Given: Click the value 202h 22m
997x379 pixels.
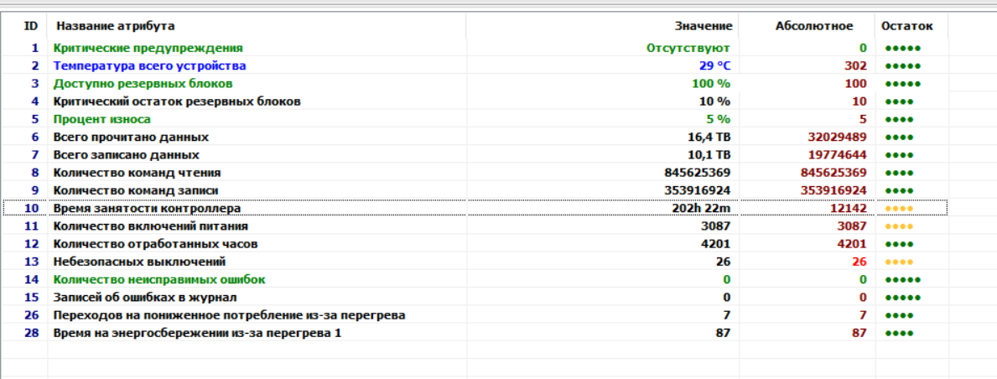Looking at the screenshot, I should pos(701,208).
